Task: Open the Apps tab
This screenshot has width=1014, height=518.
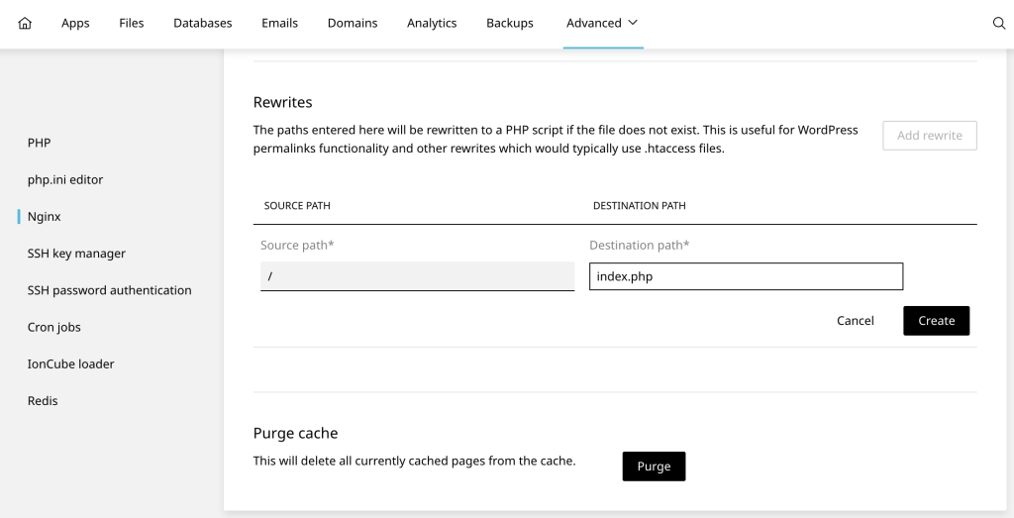Action: pyautogui.click(x=75, y=24)
